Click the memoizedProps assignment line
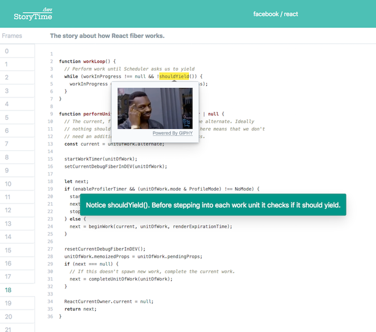This screenshot has width=376, height=332. point(133,256)
